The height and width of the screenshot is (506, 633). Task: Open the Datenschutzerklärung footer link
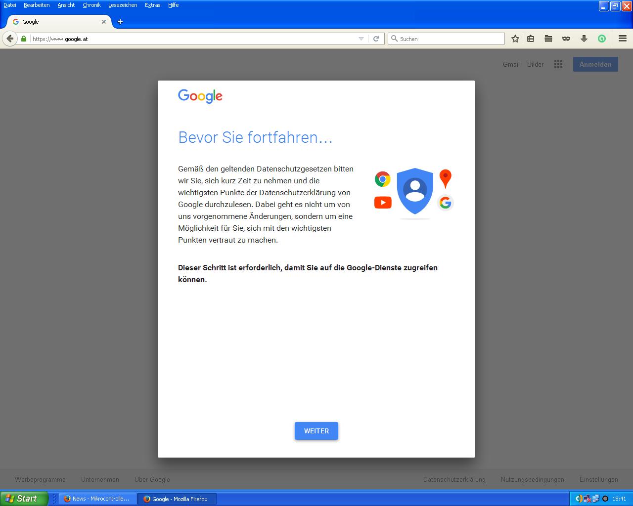[x=454, y=479]
